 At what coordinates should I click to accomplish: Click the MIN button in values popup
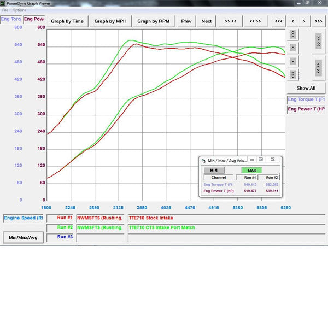214,171
